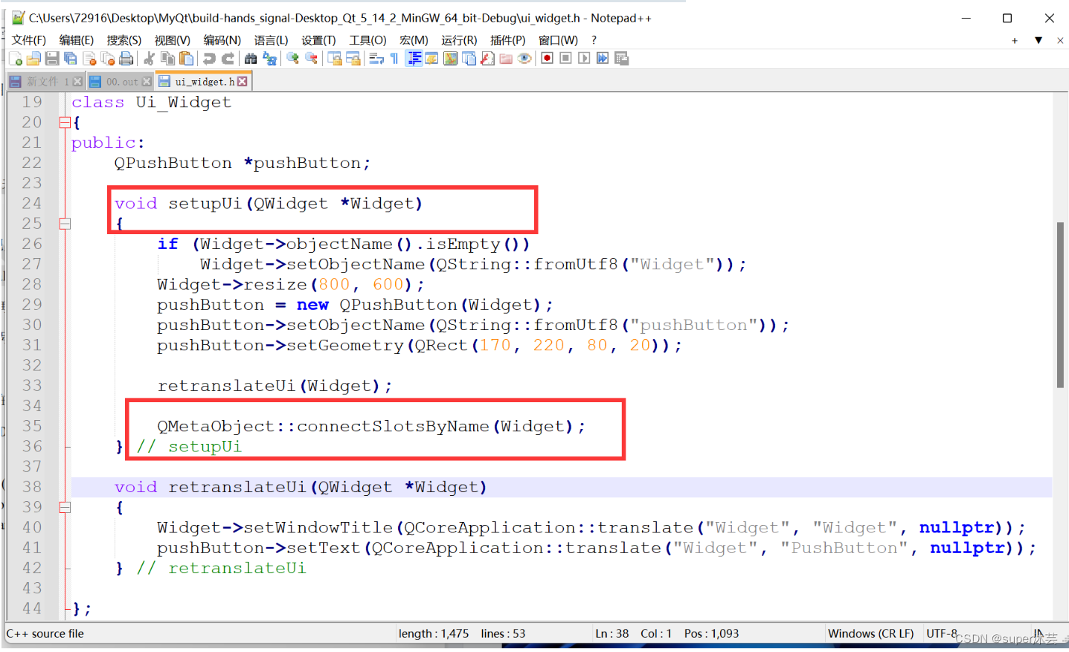Viewport: 1069px width, 652px height.
Task: Close the 00.out tab with its X
Action: 147,82
